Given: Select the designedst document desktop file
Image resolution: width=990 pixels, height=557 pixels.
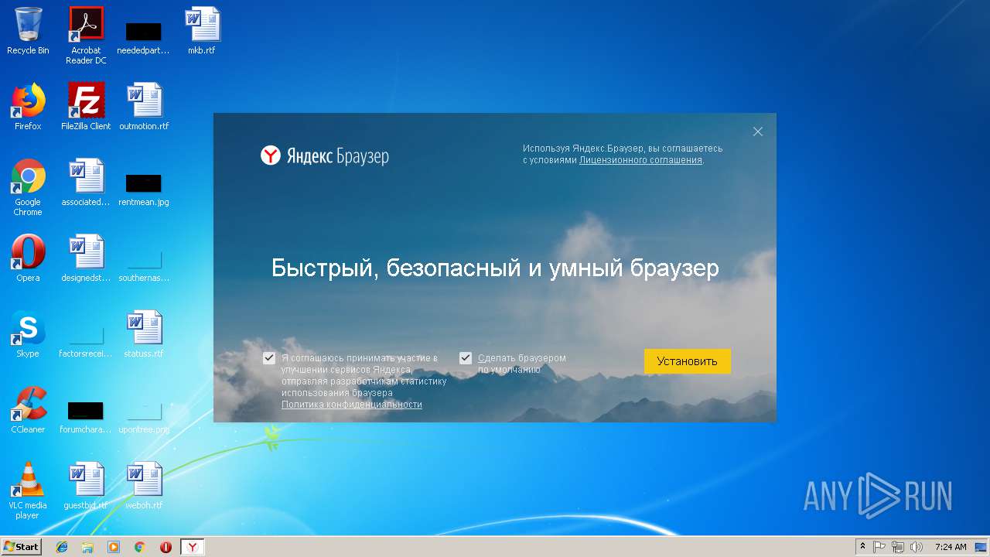Looking at the screenshot, I should tap(86, 258).
